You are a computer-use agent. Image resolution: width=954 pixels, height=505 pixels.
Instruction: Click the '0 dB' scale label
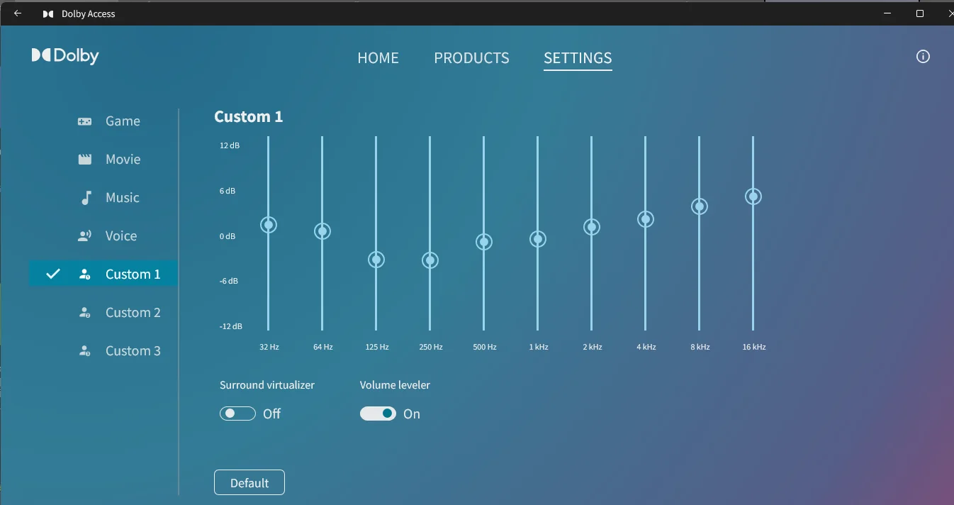tap(228, 236)
